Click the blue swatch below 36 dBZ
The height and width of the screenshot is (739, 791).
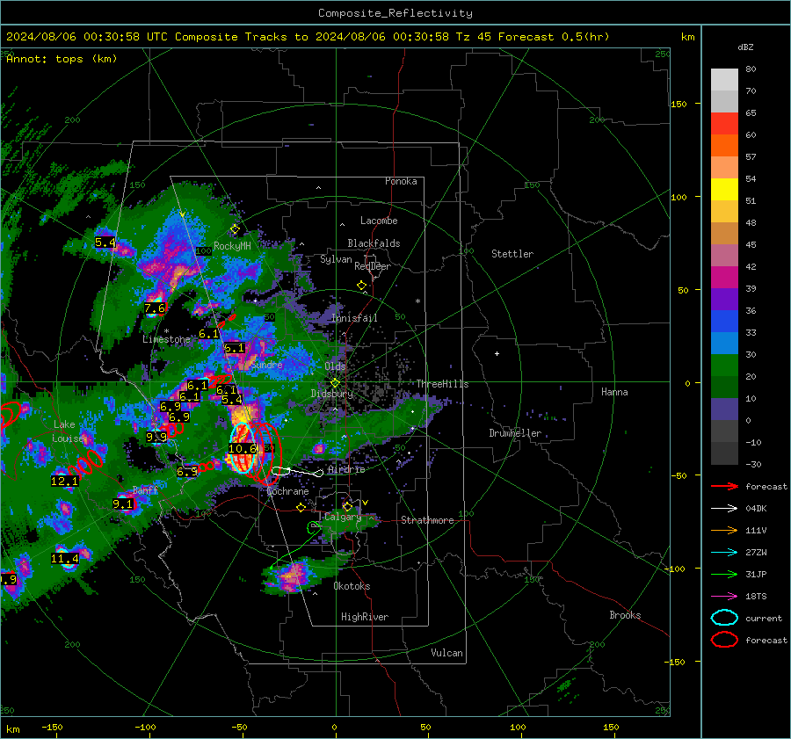(724, 322)
